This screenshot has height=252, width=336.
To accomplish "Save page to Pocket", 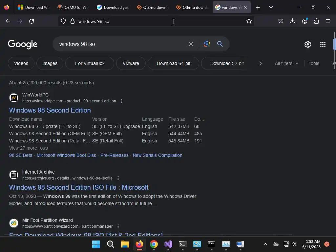I will 281,21.
